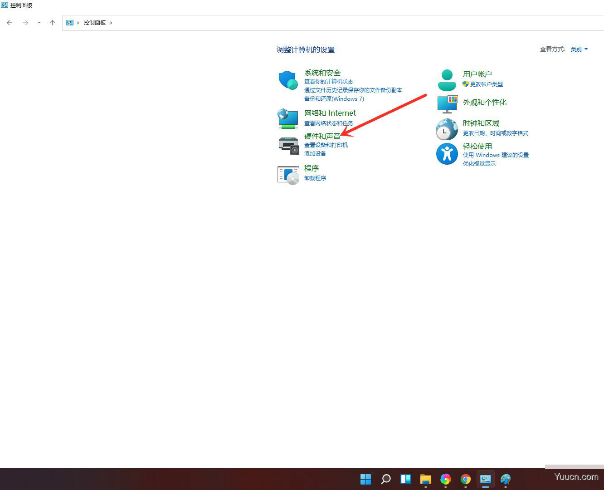Viewport: 604px width, 490px height.
Task: Open 查看网络状态和任务 link
Action: point(328,123)
